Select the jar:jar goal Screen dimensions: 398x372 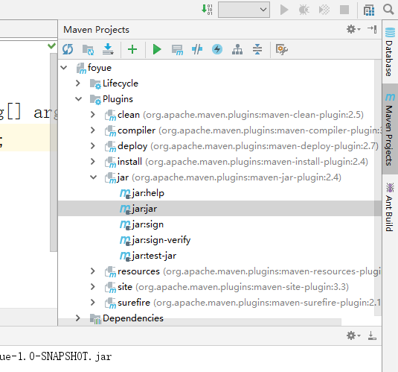144,209
